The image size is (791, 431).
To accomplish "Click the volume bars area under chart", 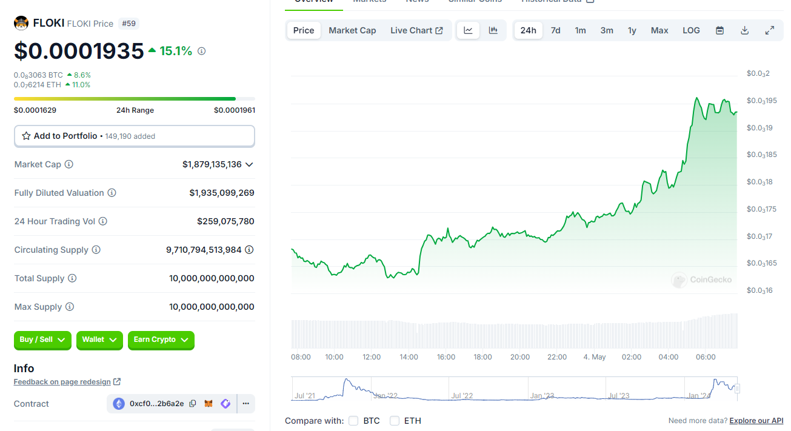I will pyautogui.click(x=515, y=331).
